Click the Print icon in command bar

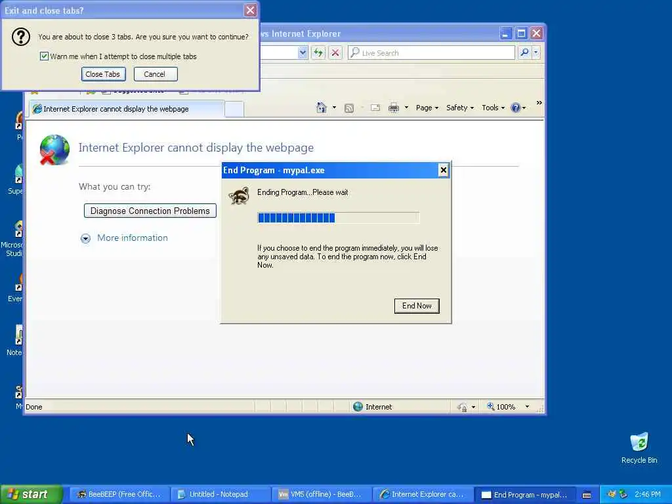(x=394, y=108)
